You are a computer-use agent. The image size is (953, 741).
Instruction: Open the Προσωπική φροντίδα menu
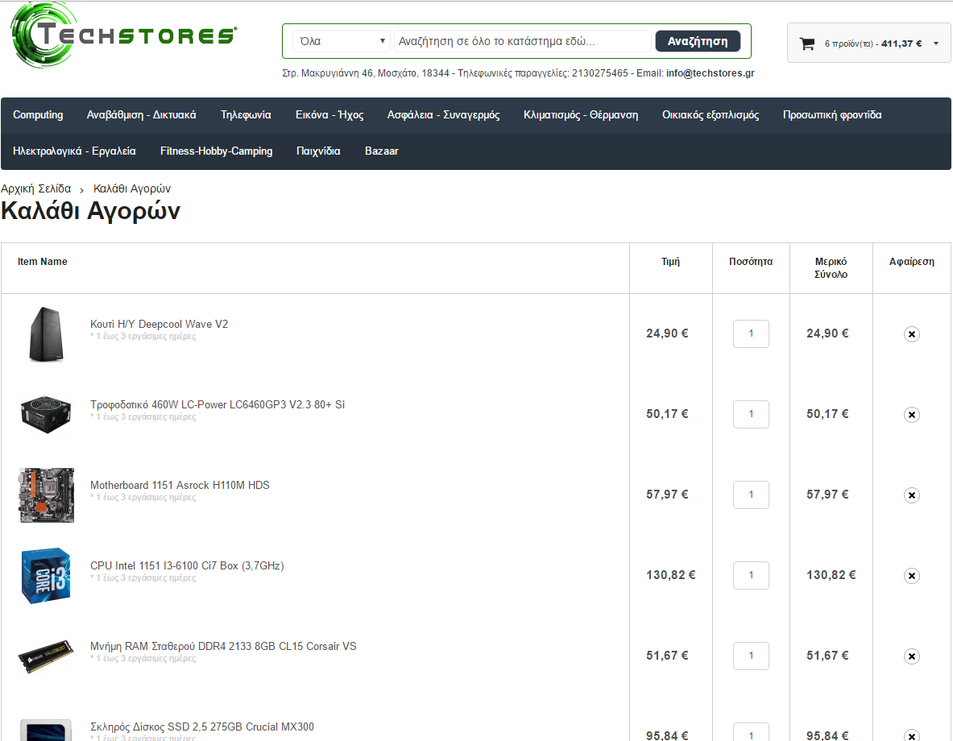[x=832, y=115]
